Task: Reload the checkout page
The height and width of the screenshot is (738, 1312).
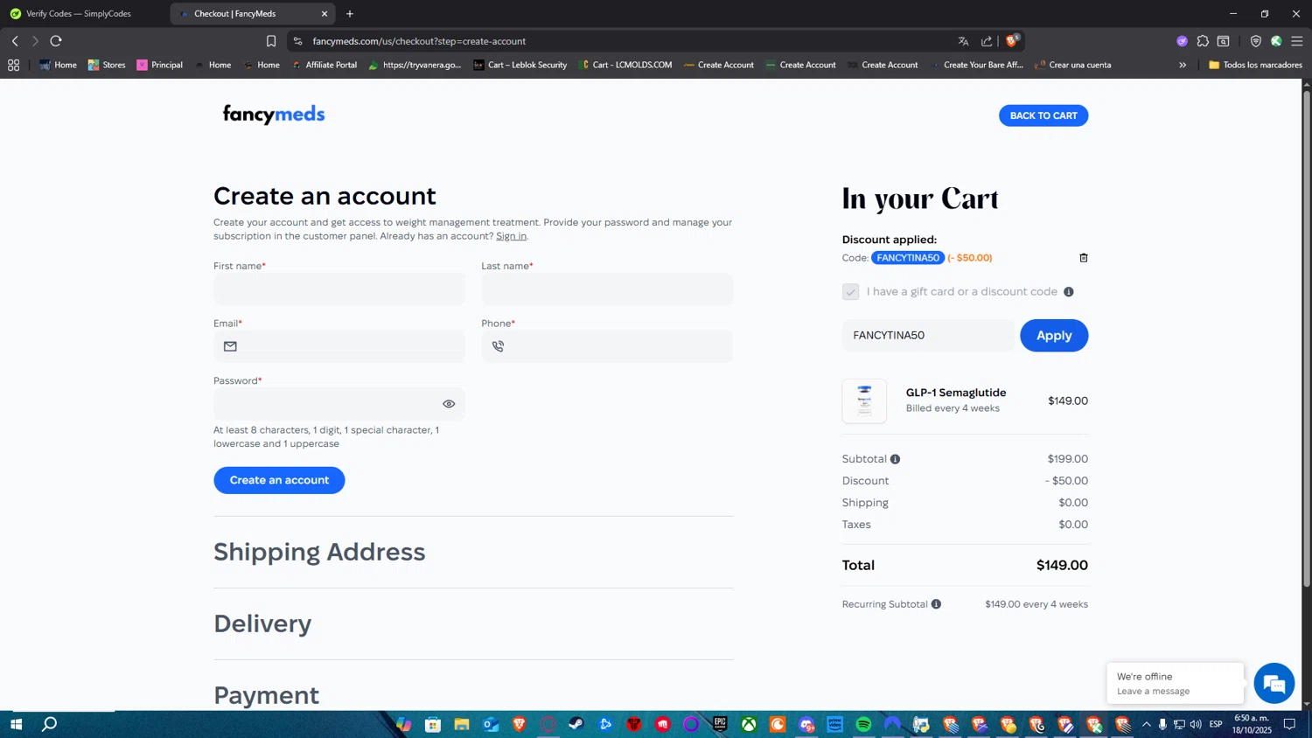Action: coord(56,41)
